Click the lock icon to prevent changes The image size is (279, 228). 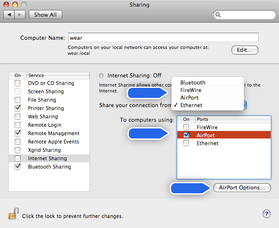(13, 214)
